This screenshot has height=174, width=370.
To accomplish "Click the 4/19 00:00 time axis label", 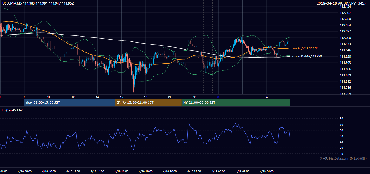I will 218,171.
